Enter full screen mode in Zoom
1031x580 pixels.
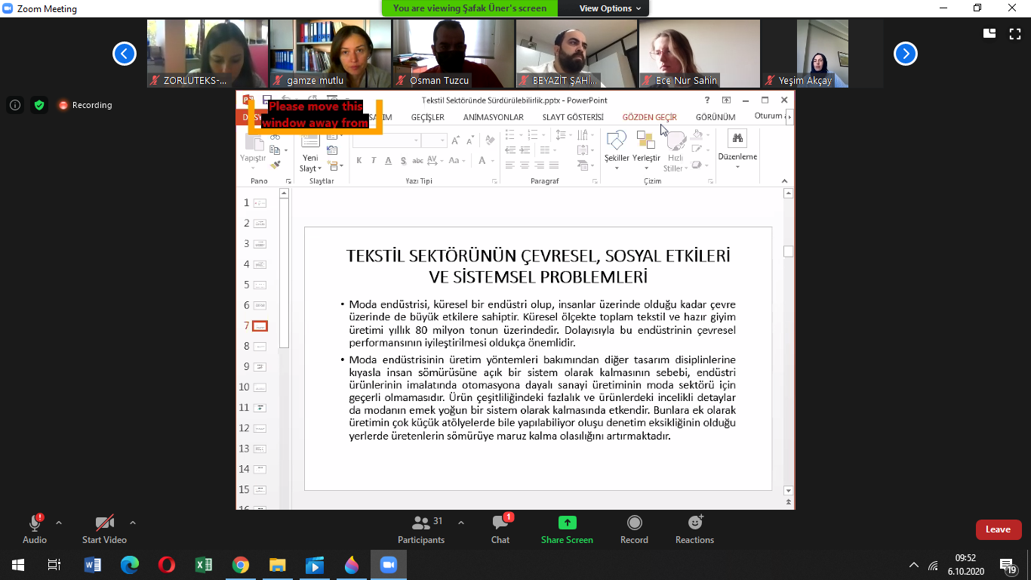1014,32
